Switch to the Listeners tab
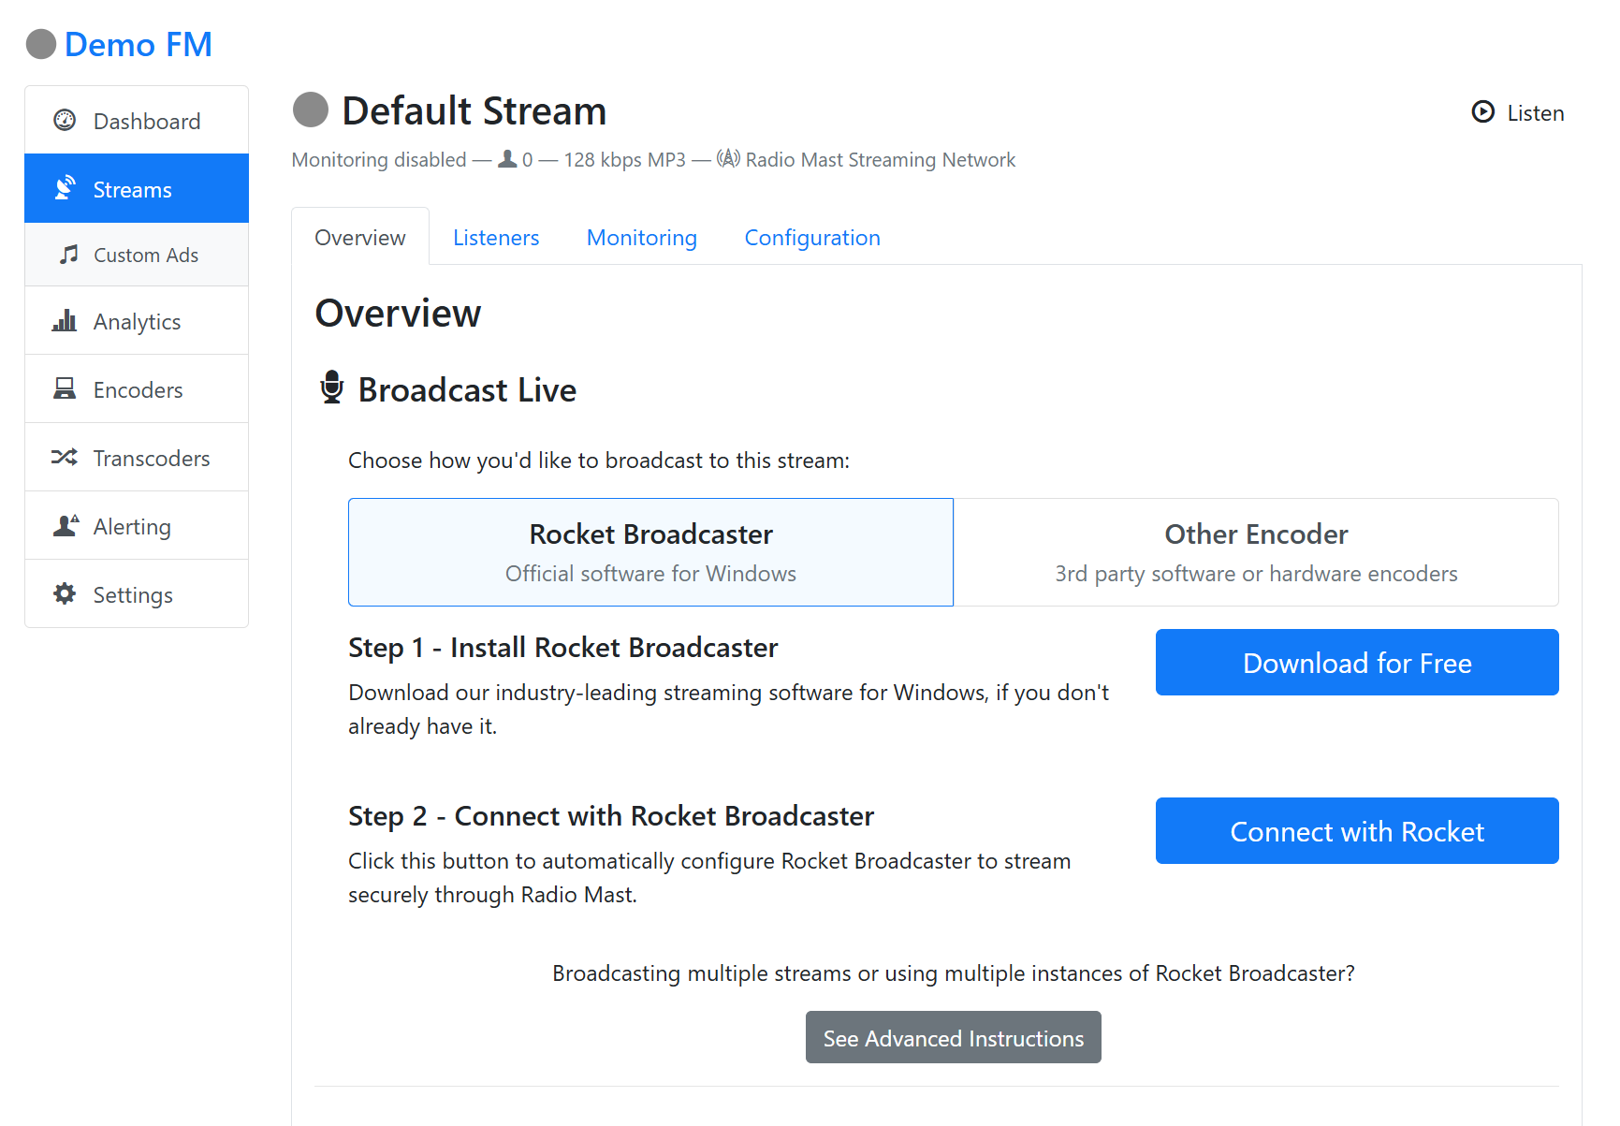 tap(496, 238)
